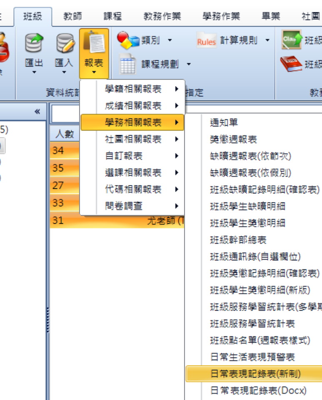
Task: Switch to the 課程 ribbon tab
Action: (x=112, y=17)
